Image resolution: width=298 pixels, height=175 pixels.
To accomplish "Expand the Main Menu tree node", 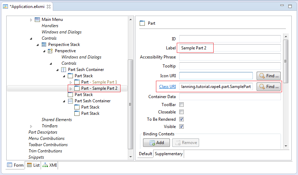I will pos(31,19).
